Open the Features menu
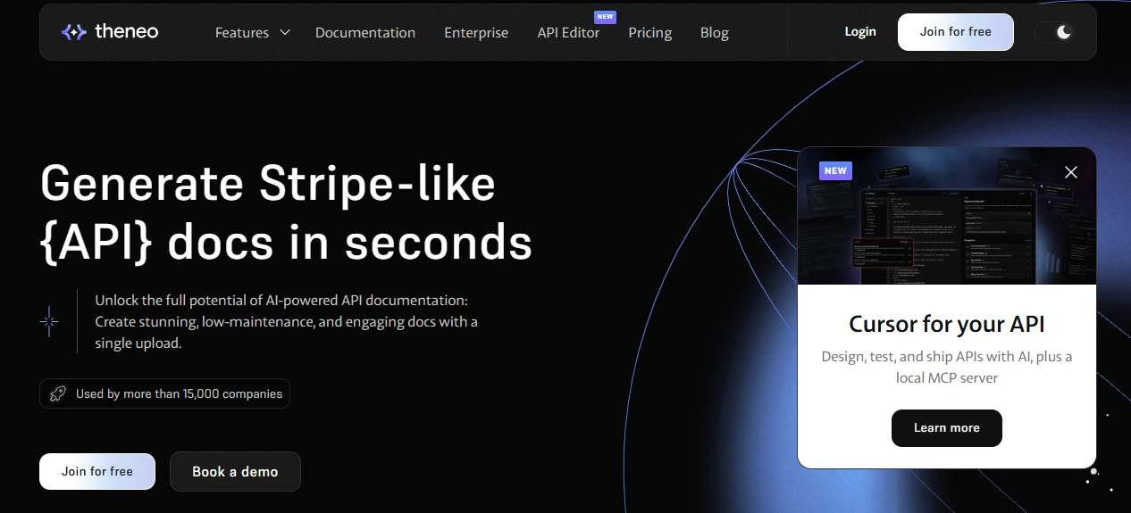 [x=242, y=32]
